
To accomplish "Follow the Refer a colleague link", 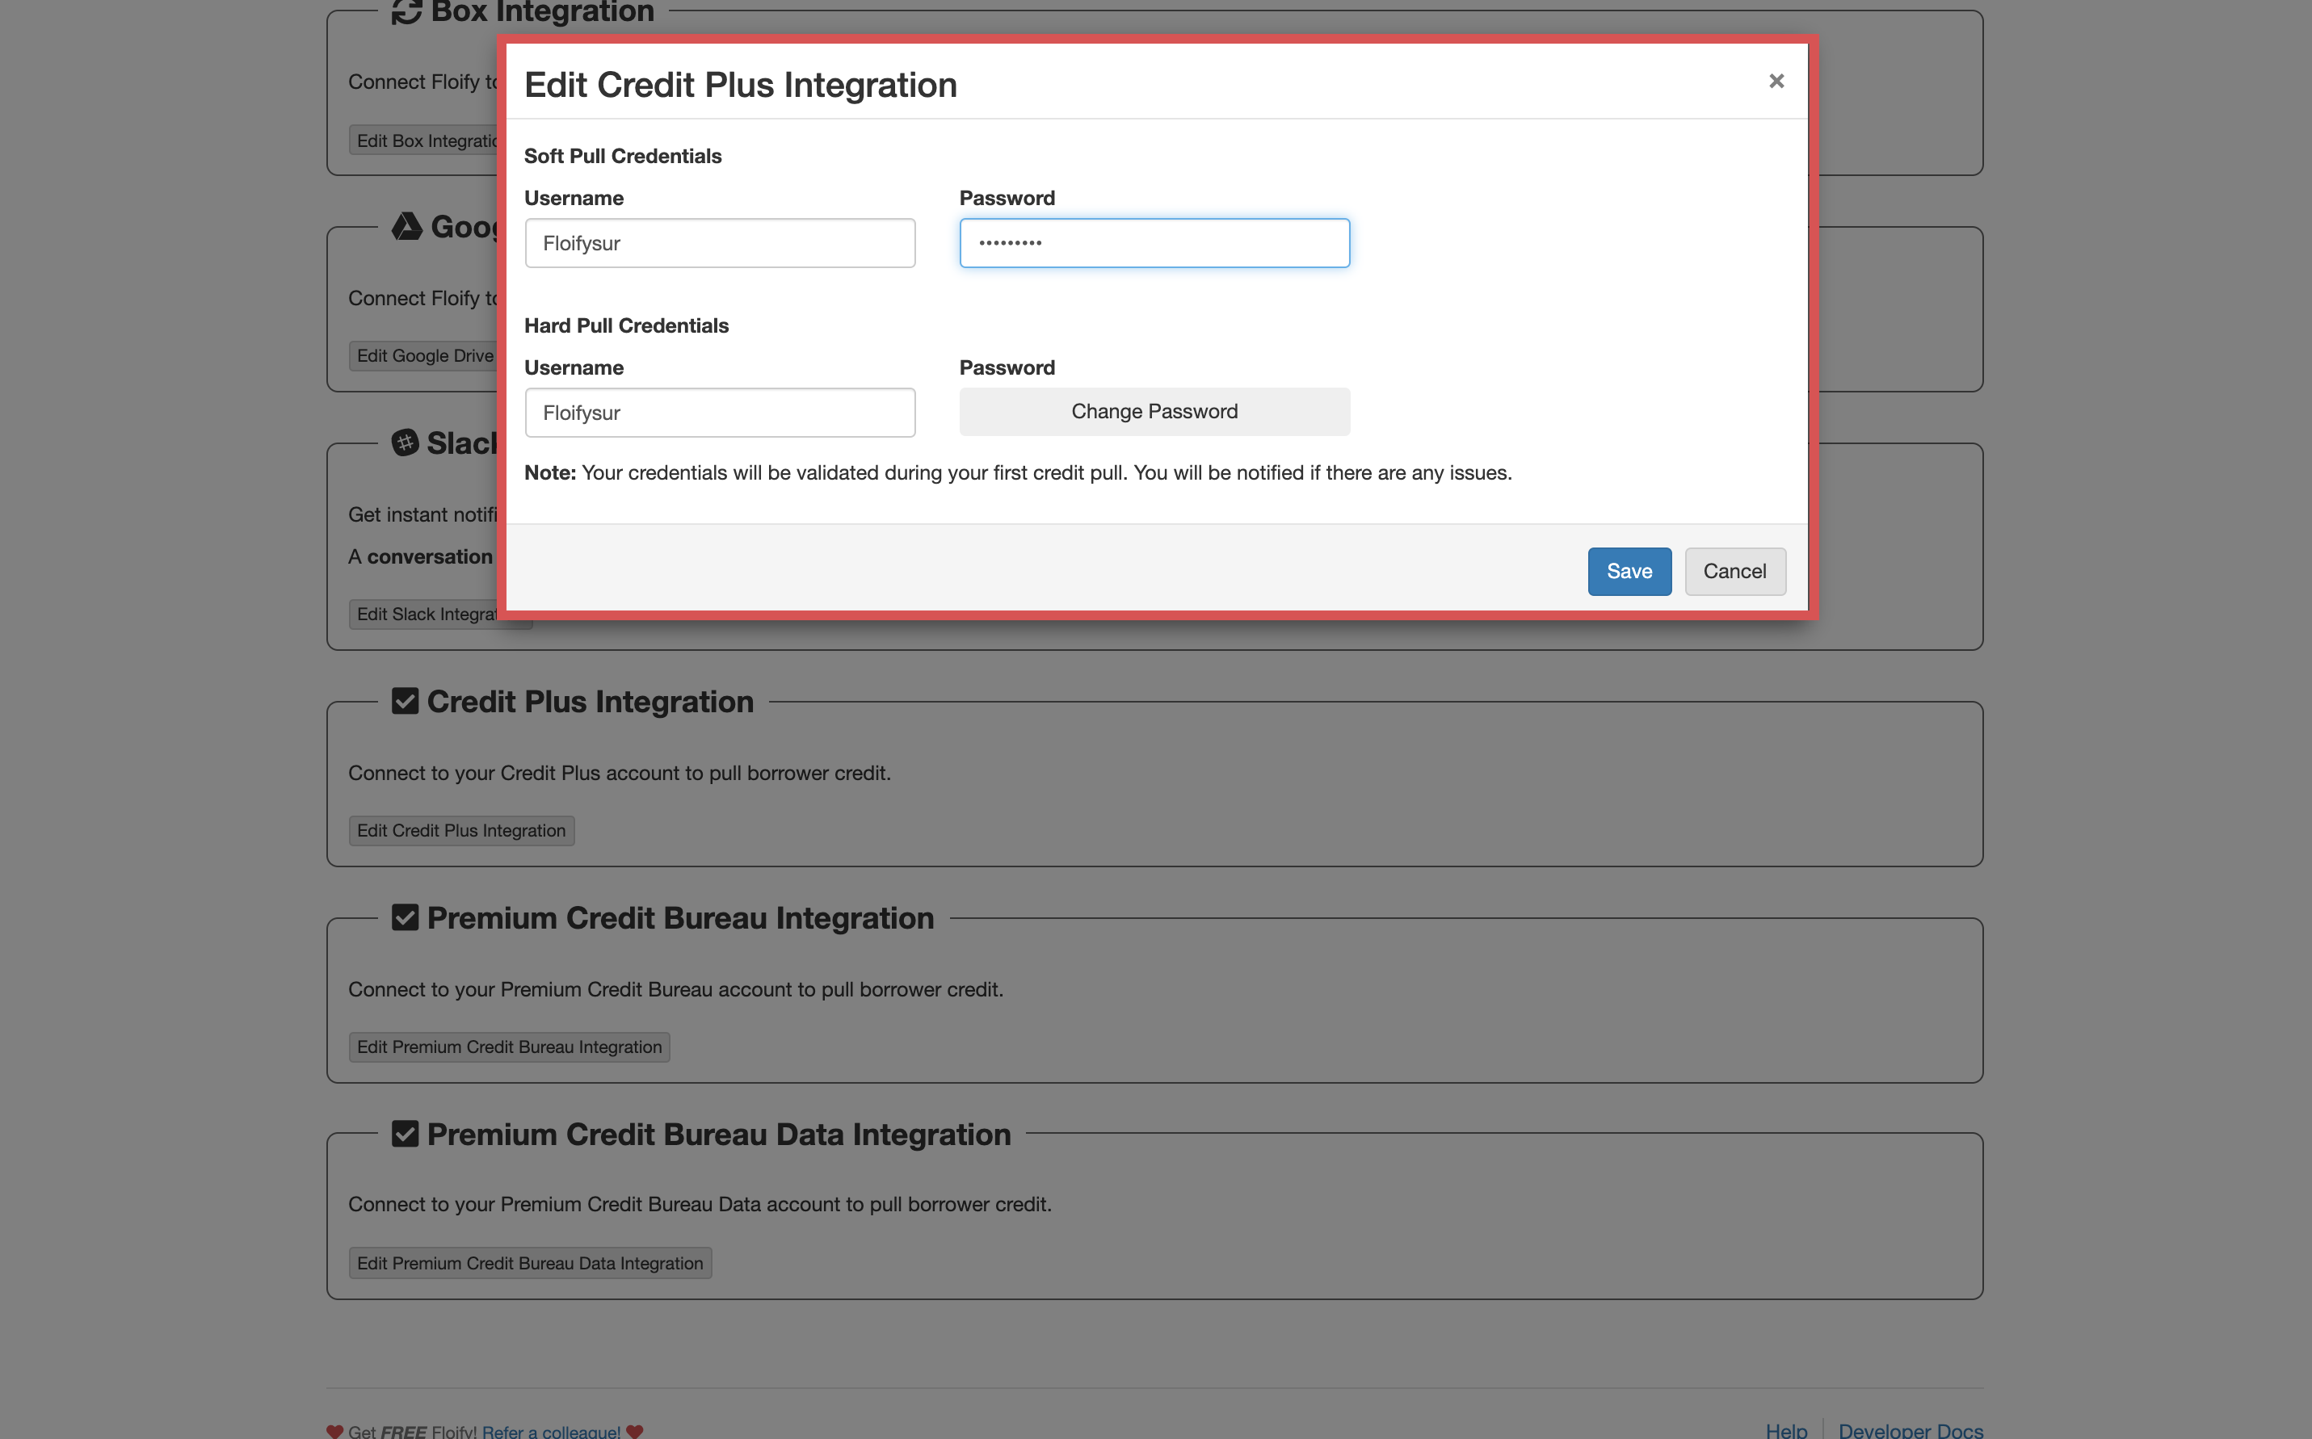I will (x=551, y=1432).
